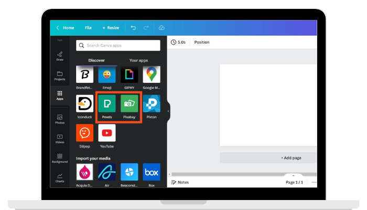Click the search magnifier icon
This screenshot has width=367, height=210.
[81, 46]
